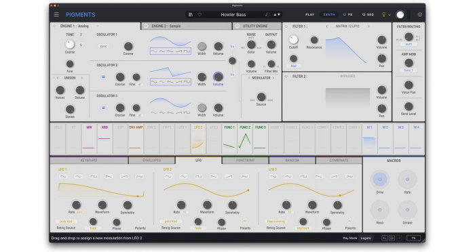Toggle Engine 2 Sample power button
475x252 pixels.
[146, 26]
